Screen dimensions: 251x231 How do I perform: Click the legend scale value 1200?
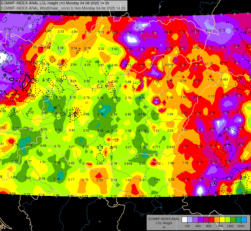[x=219, y=226]
